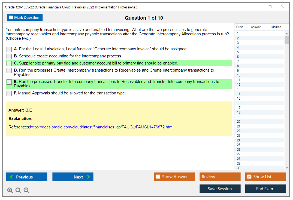Select answer option C checkbox
The width and height of the screenshot is (293, 200).
9,63
